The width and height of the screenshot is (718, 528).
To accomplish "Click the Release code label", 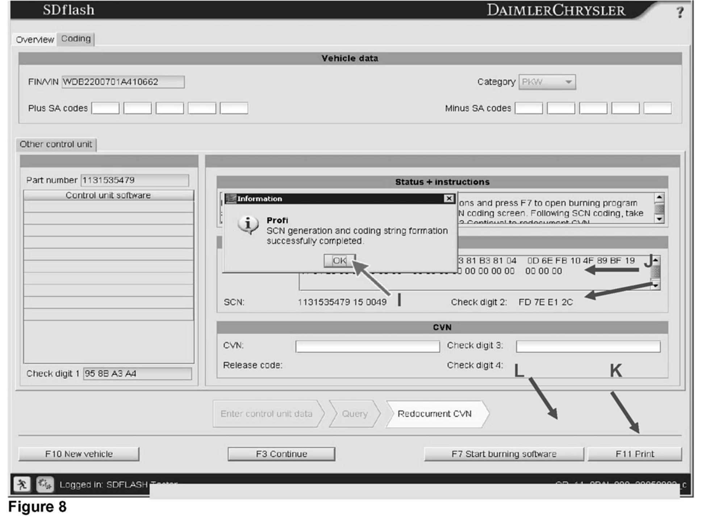I will coord(252,365).
